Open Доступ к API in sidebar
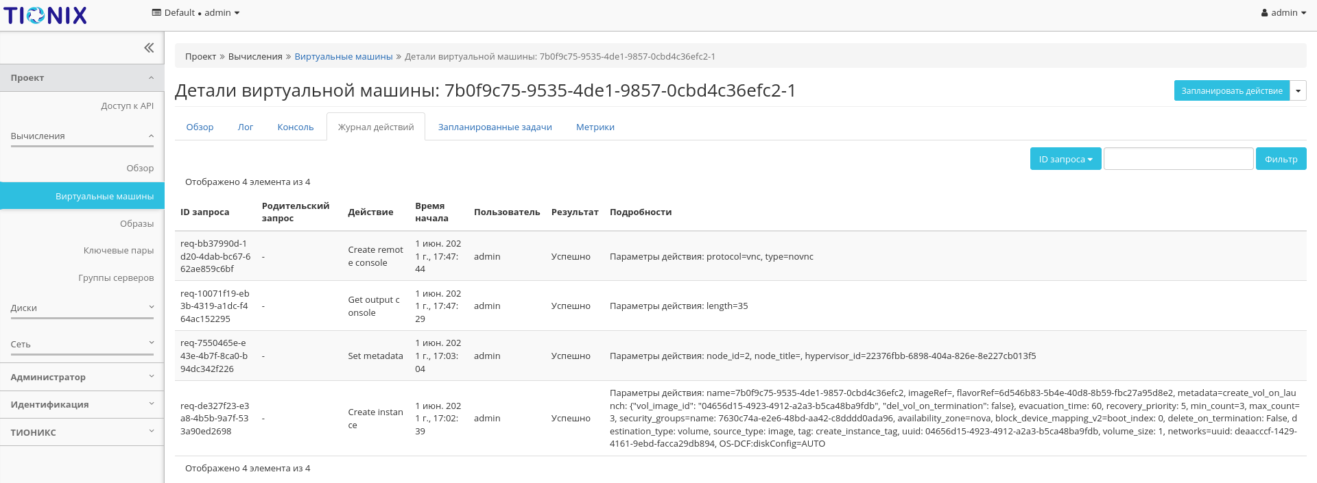1317x483 pixels. [127, 106]
